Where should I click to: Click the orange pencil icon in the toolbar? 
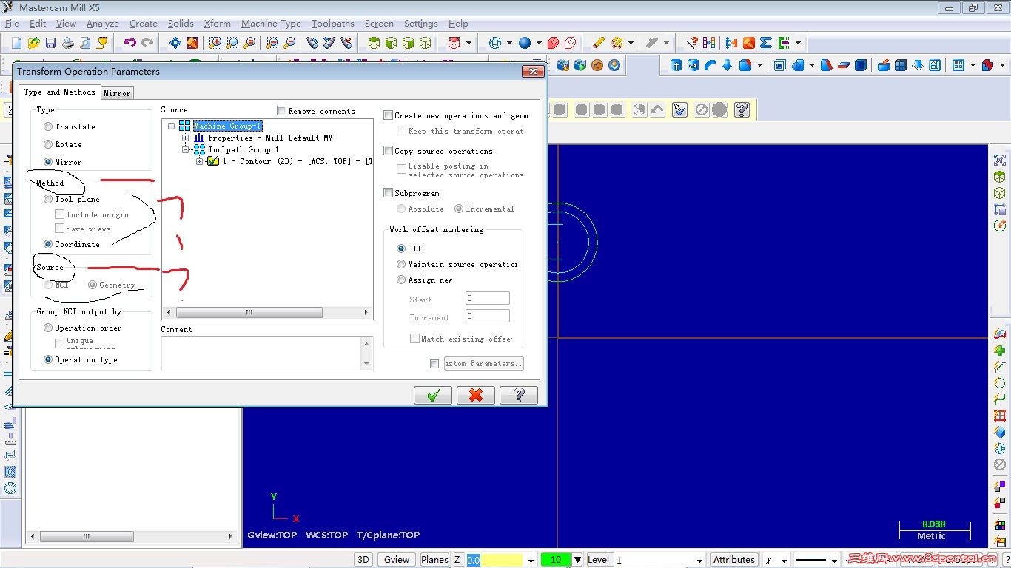coord(599,43)
